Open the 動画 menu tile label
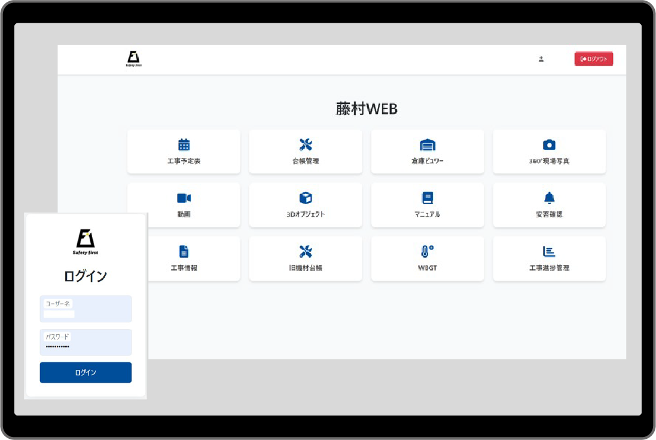Screen dimensions: 656x440 click(184, 214)
